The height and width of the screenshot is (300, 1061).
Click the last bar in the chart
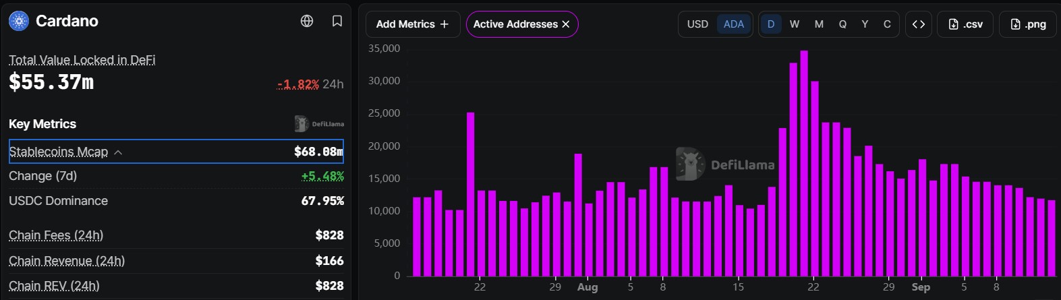click(1051, 238)
